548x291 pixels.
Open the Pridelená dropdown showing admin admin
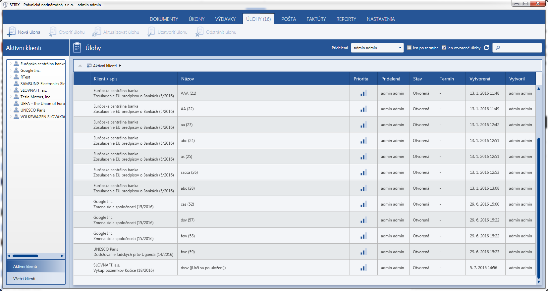click(377, 48)
